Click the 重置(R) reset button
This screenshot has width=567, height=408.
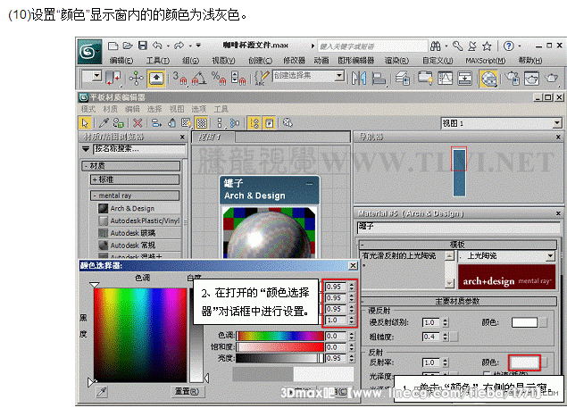pyautogui.click(x=187, y=391)
